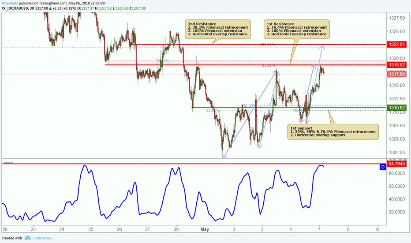This screenshot has width=411, height=243.
Task: Select the 1322.61 resistance price label
Action: pos(397,44)
